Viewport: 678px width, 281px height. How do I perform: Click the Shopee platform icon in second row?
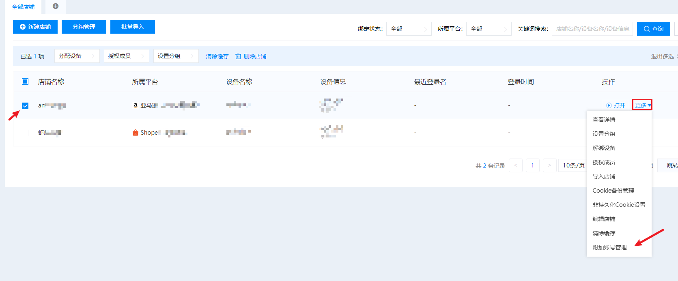pyautogui.click(x=136, y=133)
